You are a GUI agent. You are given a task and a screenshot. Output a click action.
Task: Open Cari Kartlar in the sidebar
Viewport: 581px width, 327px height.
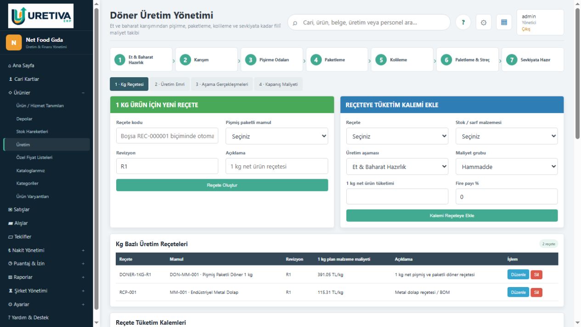point(27,79)
